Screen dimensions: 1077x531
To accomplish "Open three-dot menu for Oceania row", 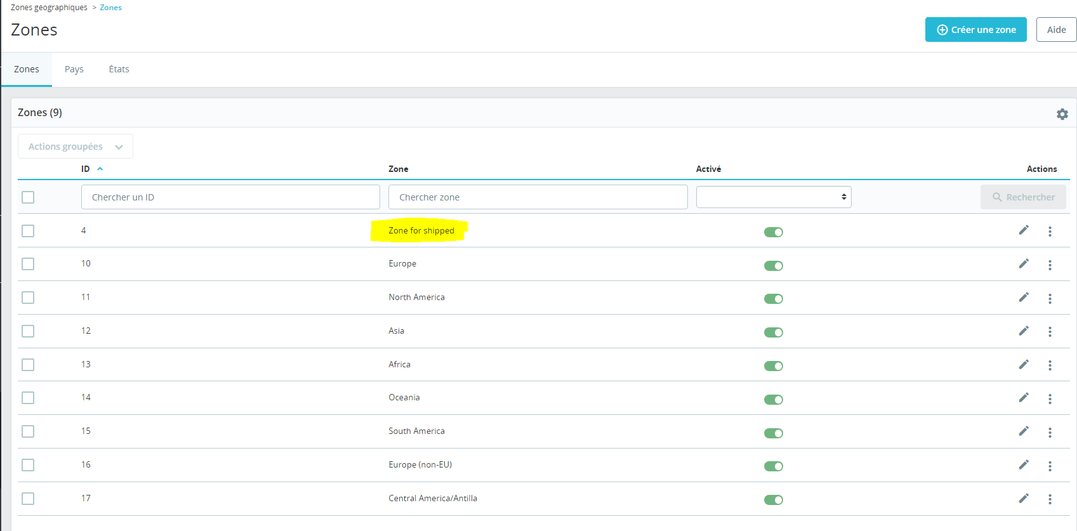I will 1050,399.
